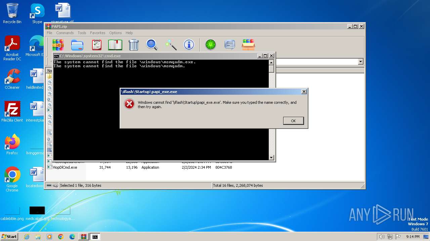Open the File menu in WinRAR

(x=49, y=33)
